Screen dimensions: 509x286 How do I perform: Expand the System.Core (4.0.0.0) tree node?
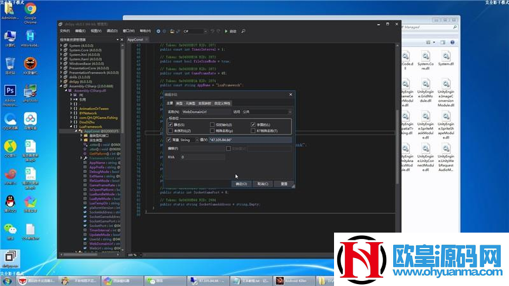tap(61, 50)
